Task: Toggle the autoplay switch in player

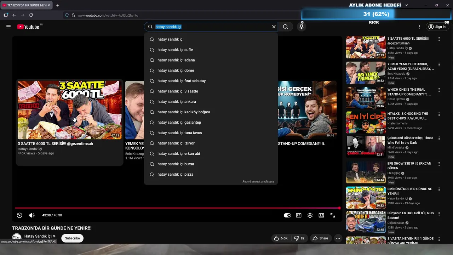Action: pos(287,215)
